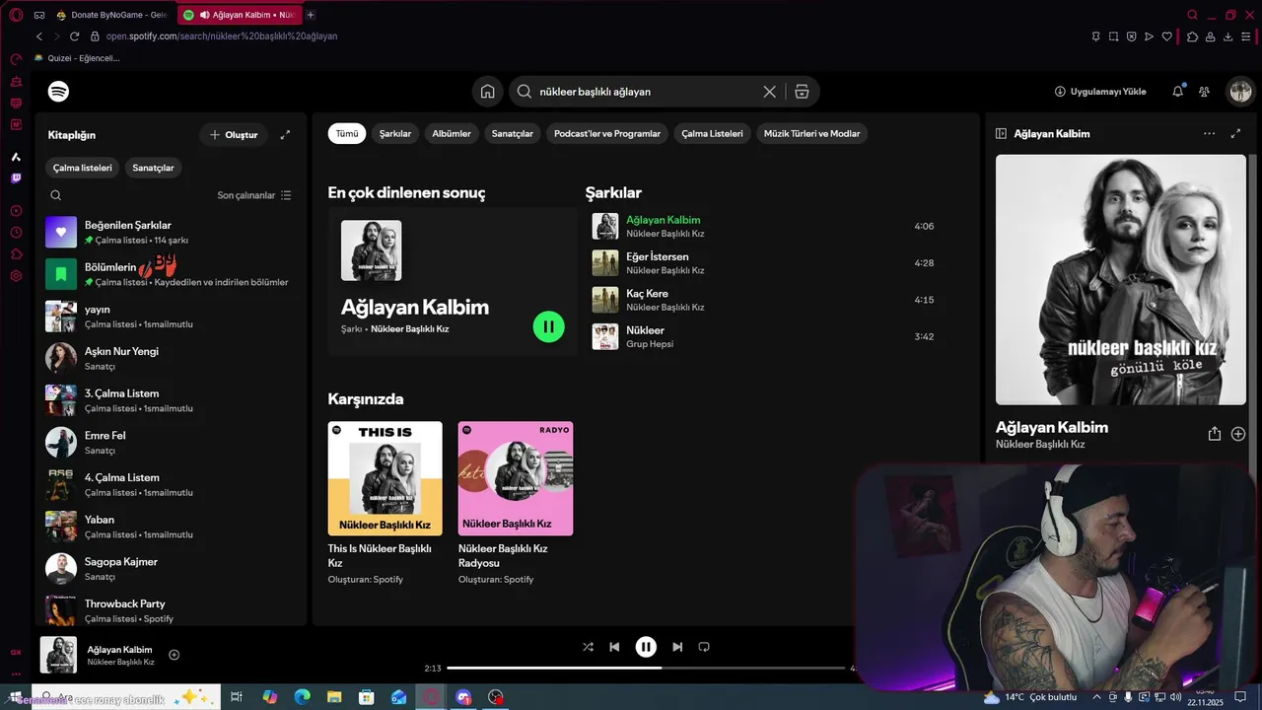This screenshot has width=1262, height=710.
Task: Add Ağlayan Kalbim via right panel plus
Action: pos(1238,434)
